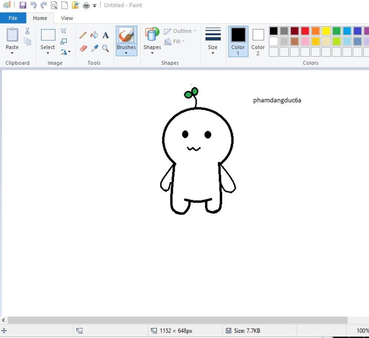Select the Color picker eyedropper tool
The width and height of the screenshot is (369, 338).
tap(95, 49)
